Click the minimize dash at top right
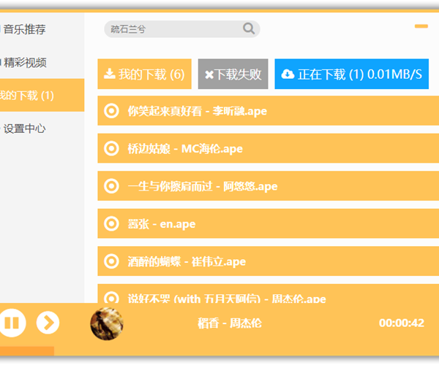Image resolution: width=439 pixels, height=365 pixels. 421,26
